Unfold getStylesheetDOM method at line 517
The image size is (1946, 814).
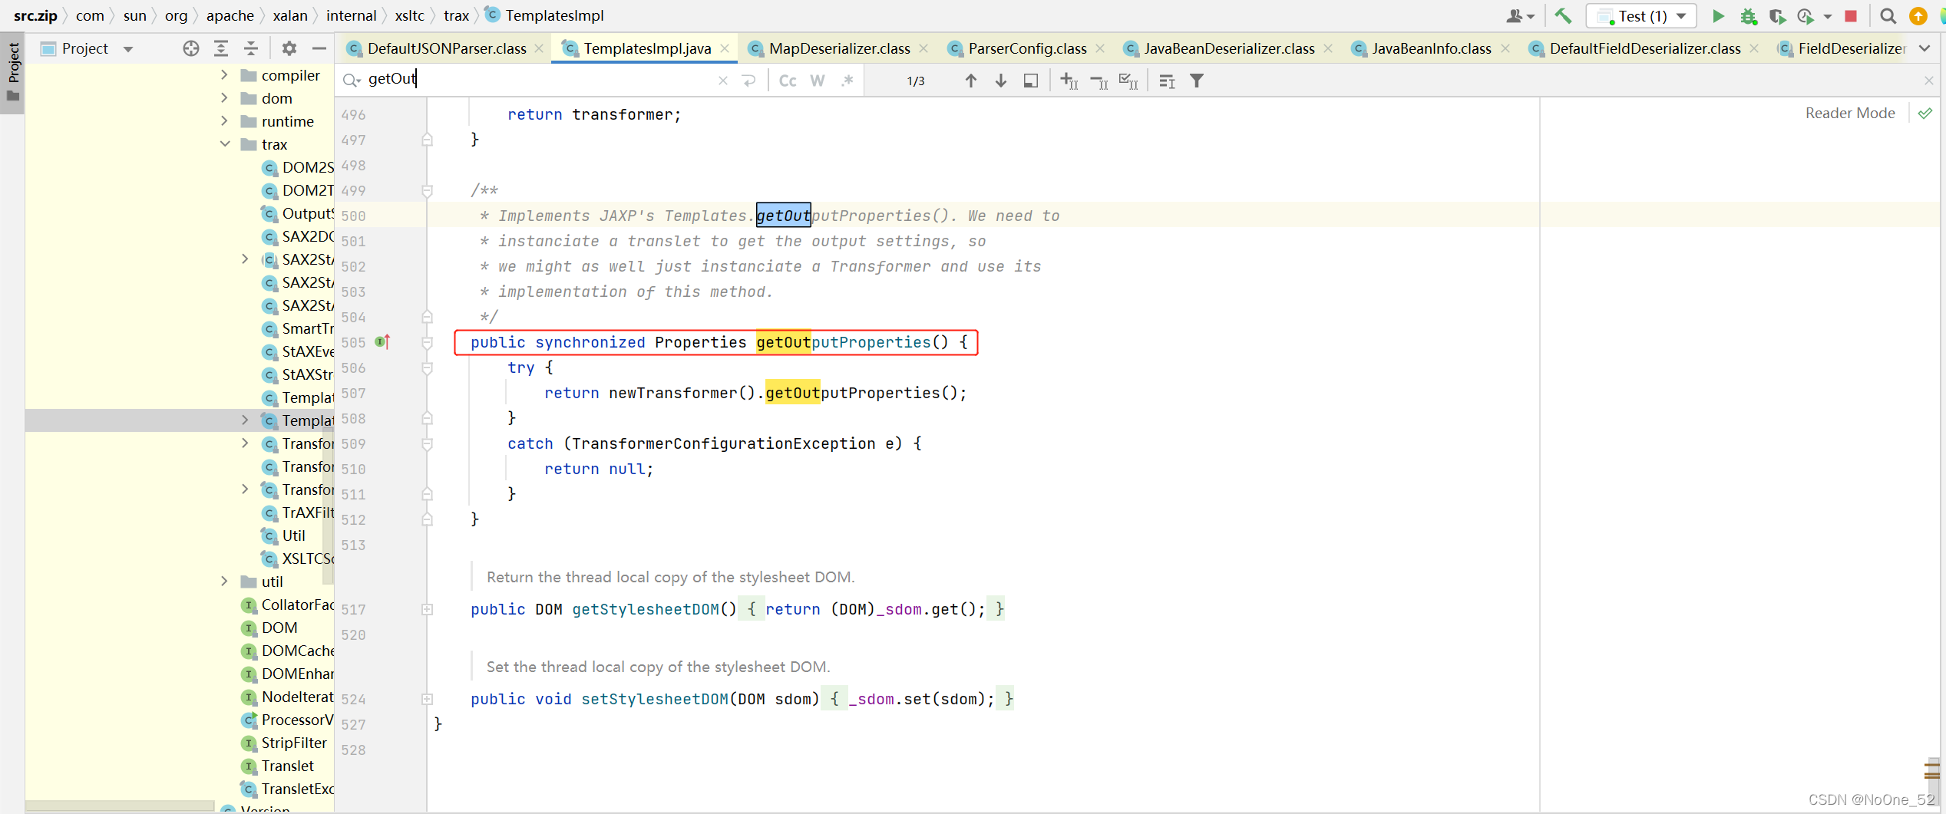(x=428, y=609)
